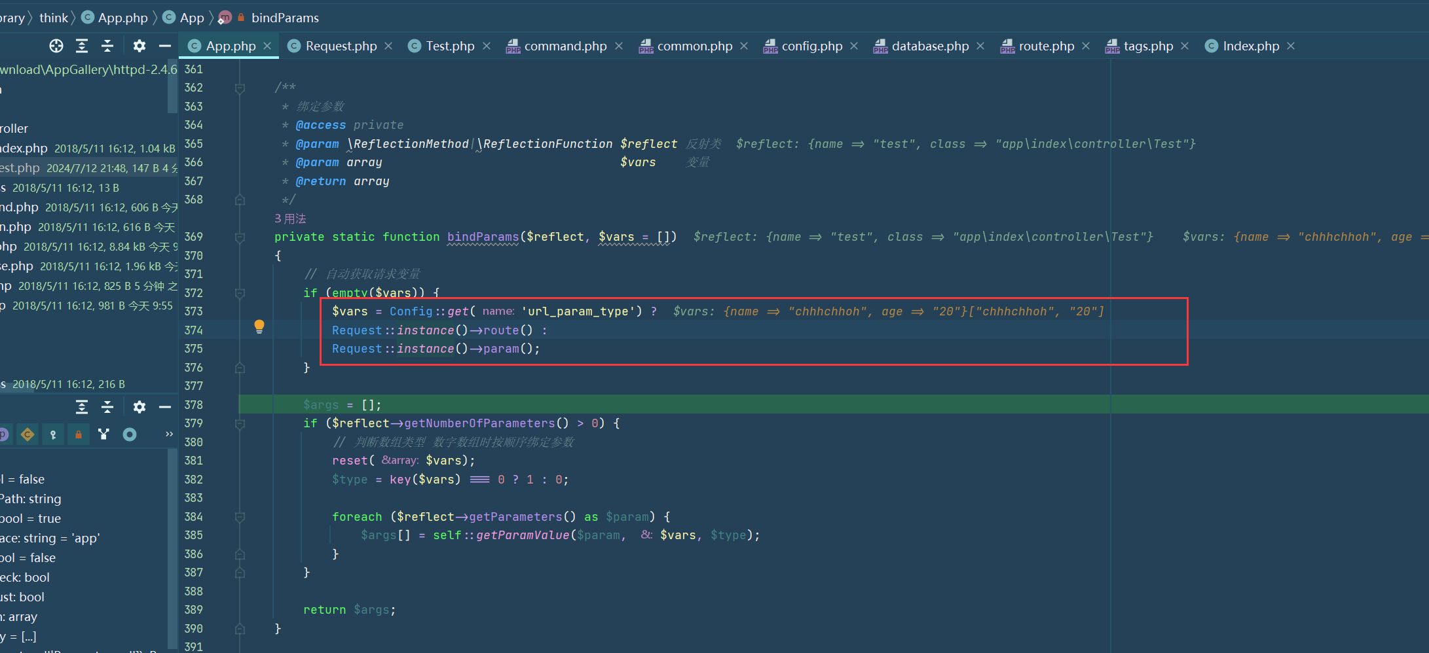Image resolution: width=1429 pixels, height=653 pixels.
Task: Click 'url_param_type' string on line 373
Action: [x=582, y=311]
